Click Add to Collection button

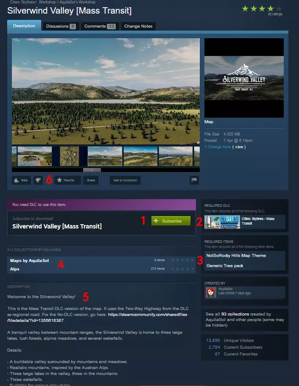pos(125,180)
